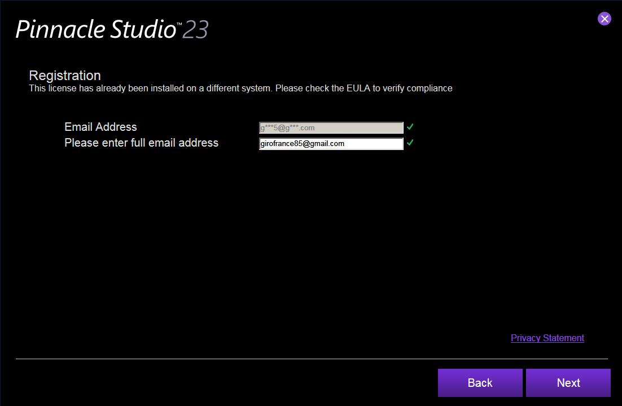Click the Pinnacle Studio 23 logo
Viewport: 622px width, 406px height.
point(112,29)
